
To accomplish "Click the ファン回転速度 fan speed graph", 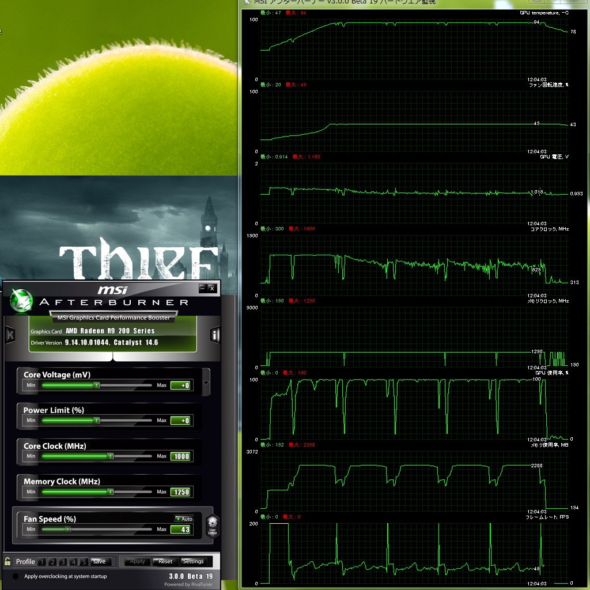I will tap(414, 122).
